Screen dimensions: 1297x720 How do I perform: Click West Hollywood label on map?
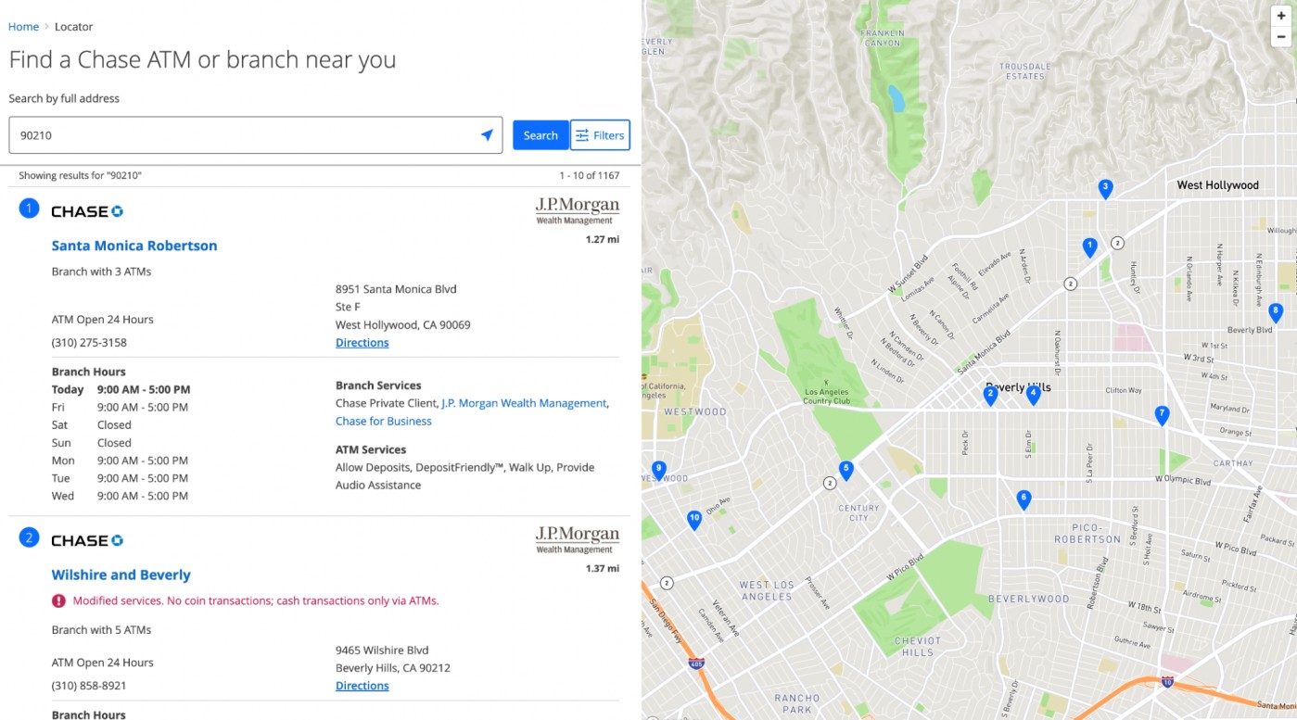pyautogui.click(x=1217, y=185)
